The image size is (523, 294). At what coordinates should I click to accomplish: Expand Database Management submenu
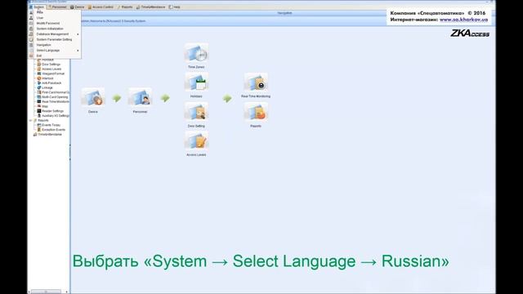click(x=55, y=34)
